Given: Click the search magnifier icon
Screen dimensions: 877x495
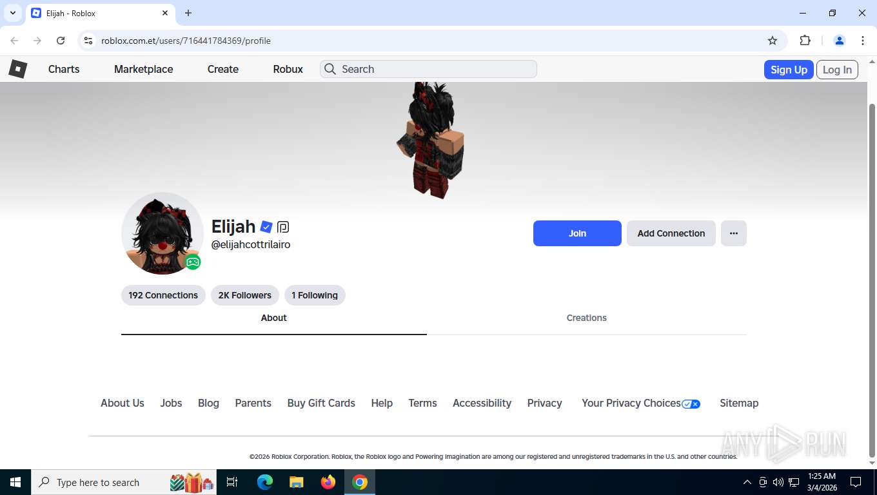Looking at the screenshot, I should 330,69.
